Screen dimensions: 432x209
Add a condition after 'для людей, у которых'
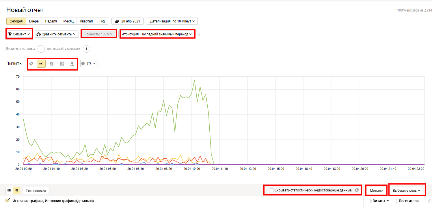(x=86, y=49)
